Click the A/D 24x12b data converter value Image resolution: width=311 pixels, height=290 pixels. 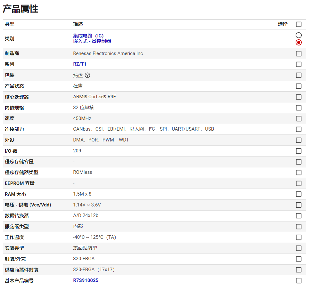click(86, 215)
